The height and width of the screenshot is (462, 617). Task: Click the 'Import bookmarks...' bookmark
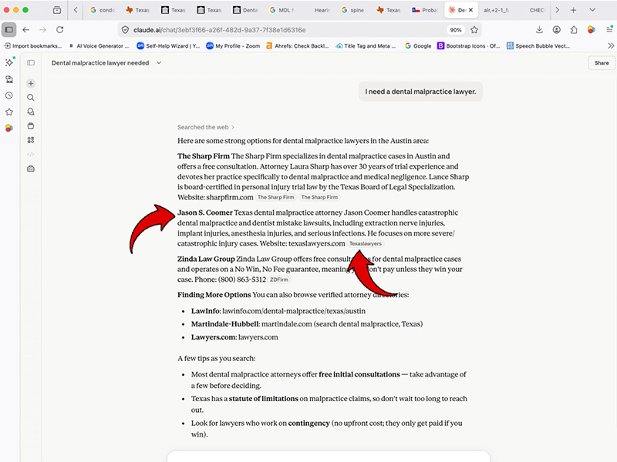pyautogui.click(x=32, y=46)
